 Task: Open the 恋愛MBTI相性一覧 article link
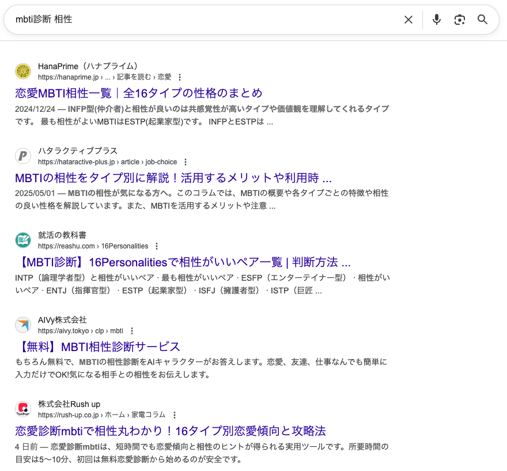pyautogui.click(x=138, y=93)
